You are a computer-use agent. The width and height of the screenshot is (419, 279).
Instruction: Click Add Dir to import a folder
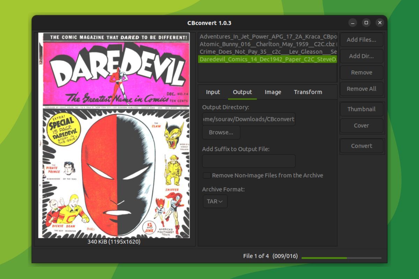click(361, 56)
